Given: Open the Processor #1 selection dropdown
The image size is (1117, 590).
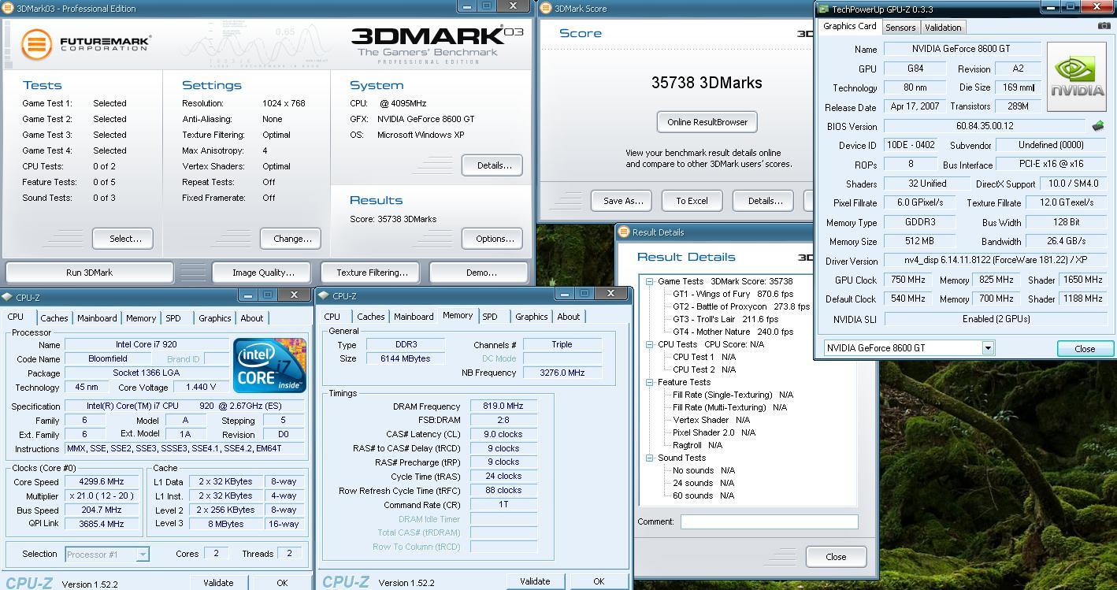Looking at the screenshot, I should pyautogui.click(x=142, y=555).
